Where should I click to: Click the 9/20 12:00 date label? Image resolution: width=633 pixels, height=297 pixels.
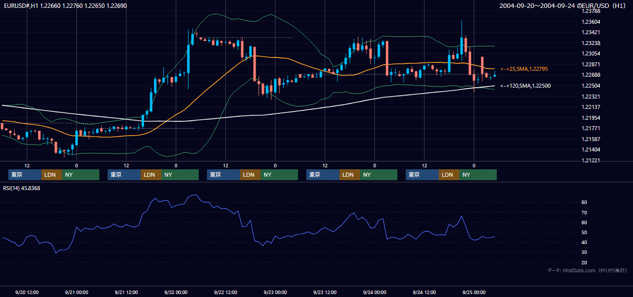[x=27, y=292]
